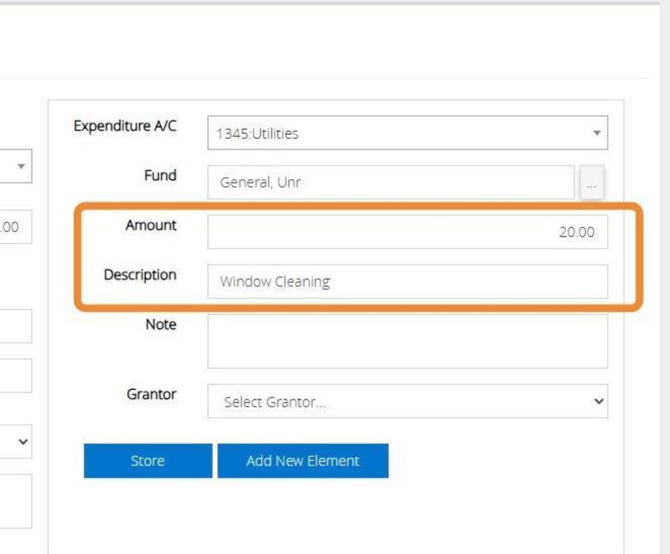The image size is (670, 554).
Task: Click the Add New Element button
Action: 303,461
